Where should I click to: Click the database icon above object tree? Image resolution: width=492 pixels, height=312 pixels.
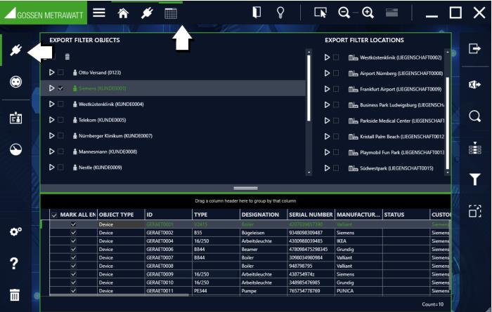point(67,57)
